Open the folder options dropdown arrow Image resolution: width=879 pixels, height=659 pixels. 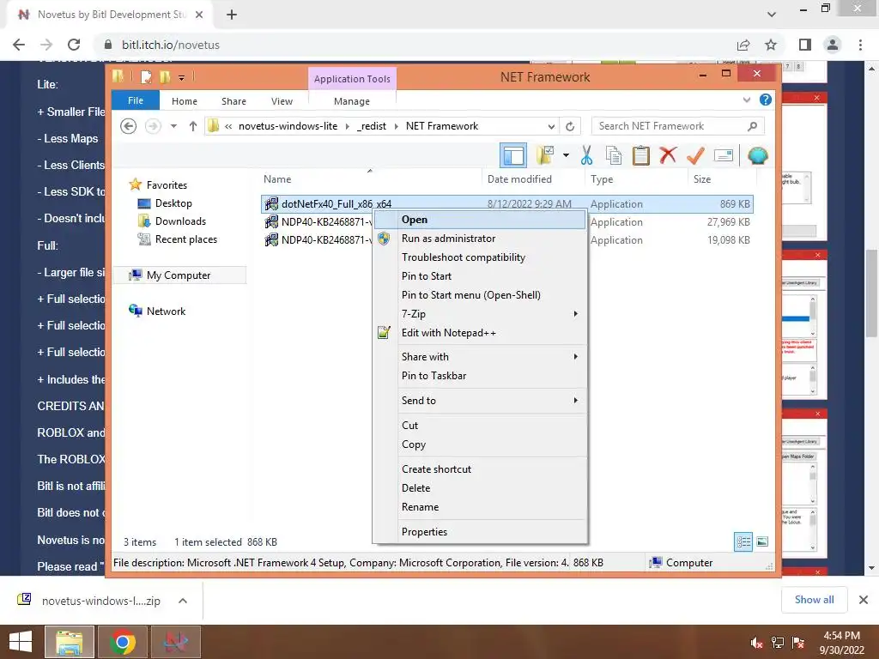(x=566, y=155)
